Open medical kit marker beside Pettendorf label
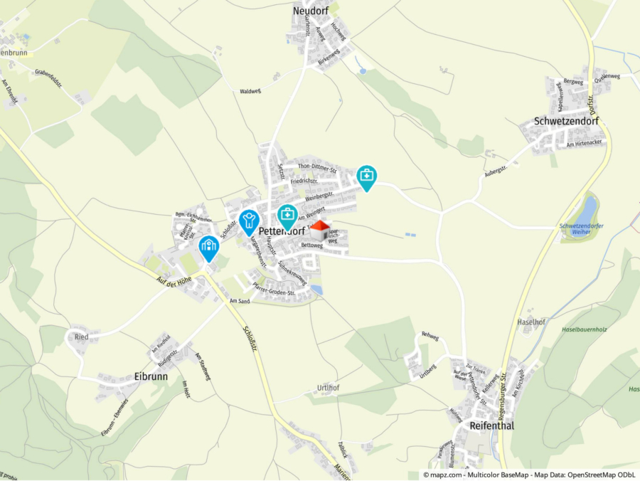 (287, 218)
